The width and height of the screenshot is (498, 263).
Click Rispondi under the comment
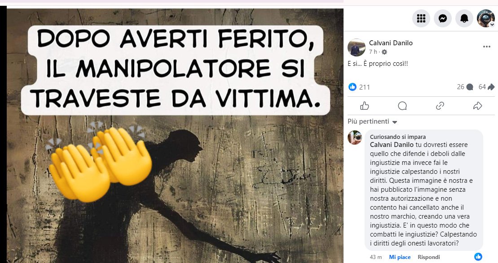click(429, 257)
